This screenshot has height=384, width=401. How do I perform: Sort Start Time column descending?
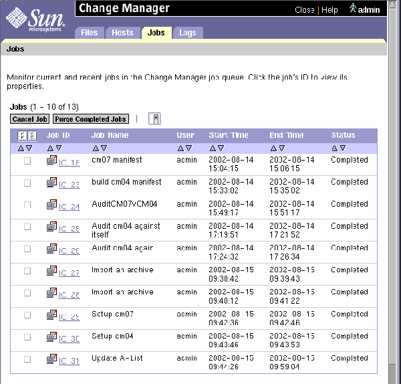coord(221,148)
